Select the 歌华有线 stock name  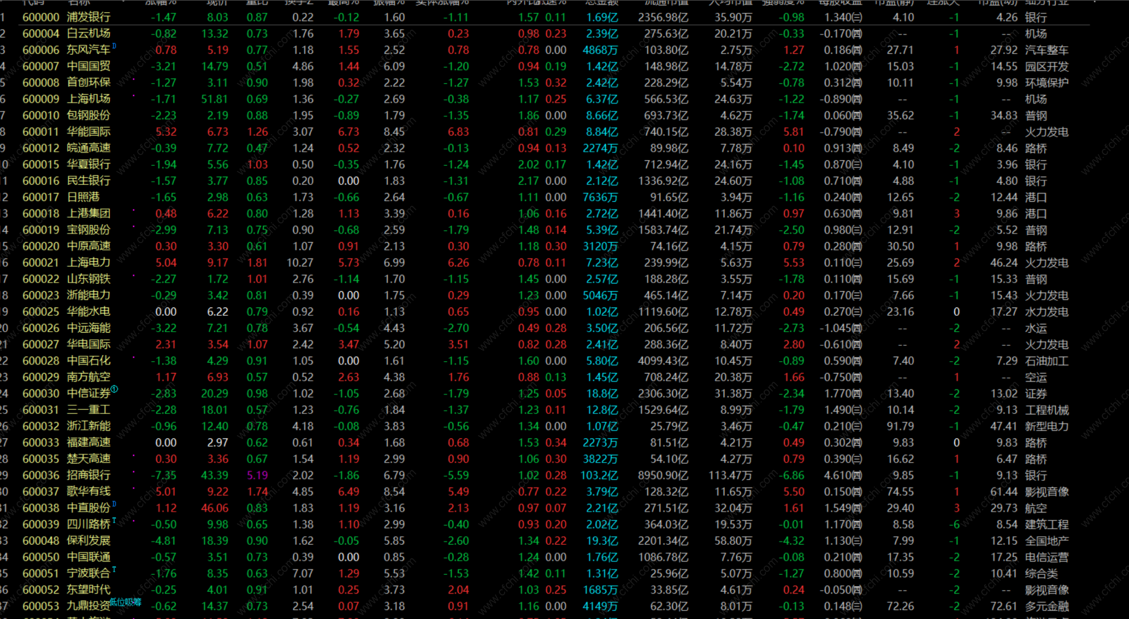pos(88,492)
